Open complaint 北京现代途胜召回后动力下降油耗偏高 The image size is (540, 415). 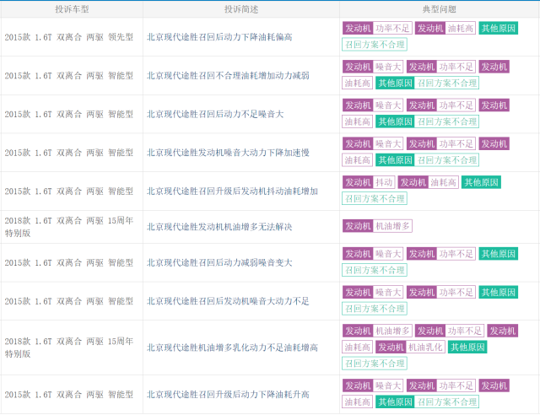219,37
